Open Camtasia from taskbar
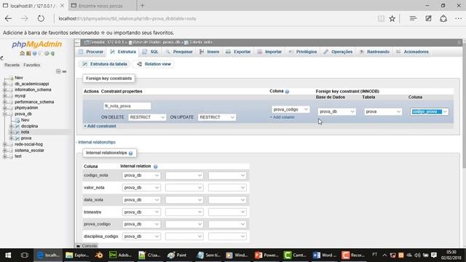Viewport: 466px width, 262px height. pyautogui.click(x=295, y=255)
